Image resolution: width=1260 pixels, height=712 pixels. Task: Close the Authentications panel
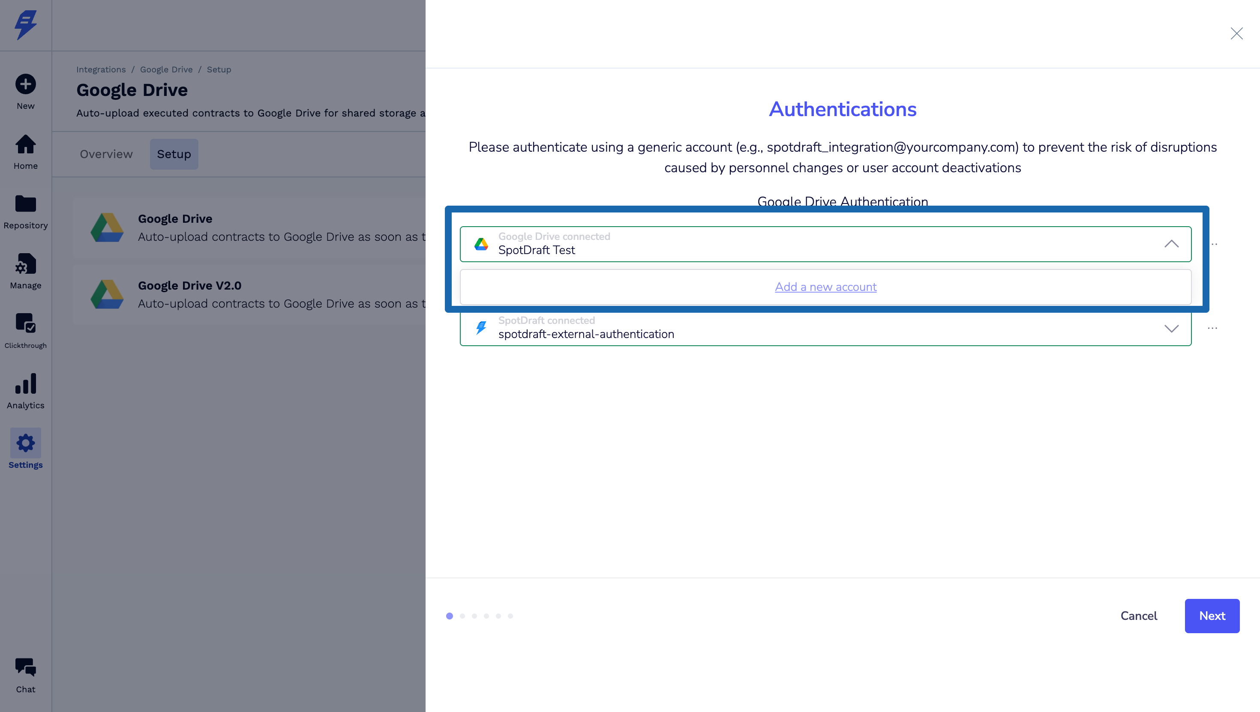pyautogui.click(x=1236, y=33)
